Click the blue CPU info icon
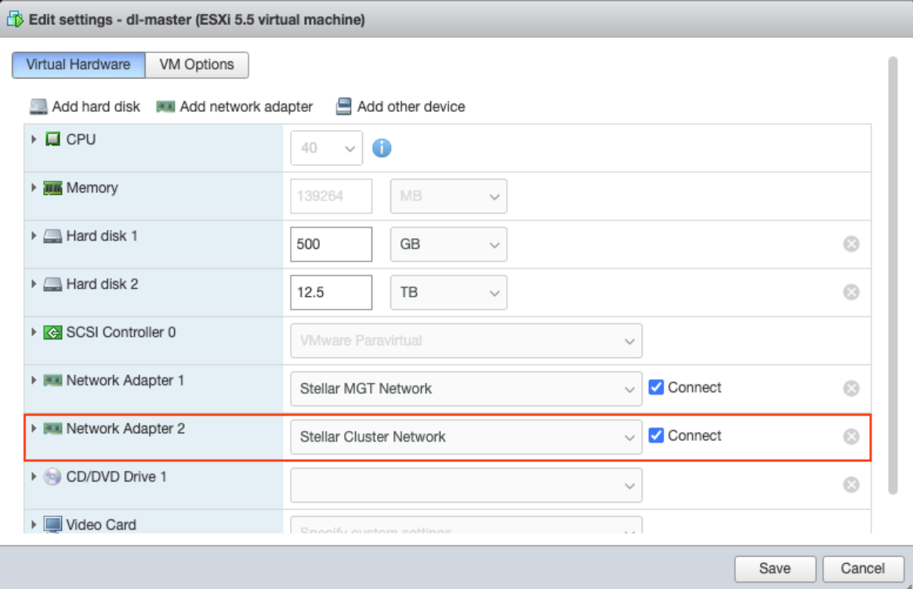This screenshot has width=913, height=589. (382, 148)
